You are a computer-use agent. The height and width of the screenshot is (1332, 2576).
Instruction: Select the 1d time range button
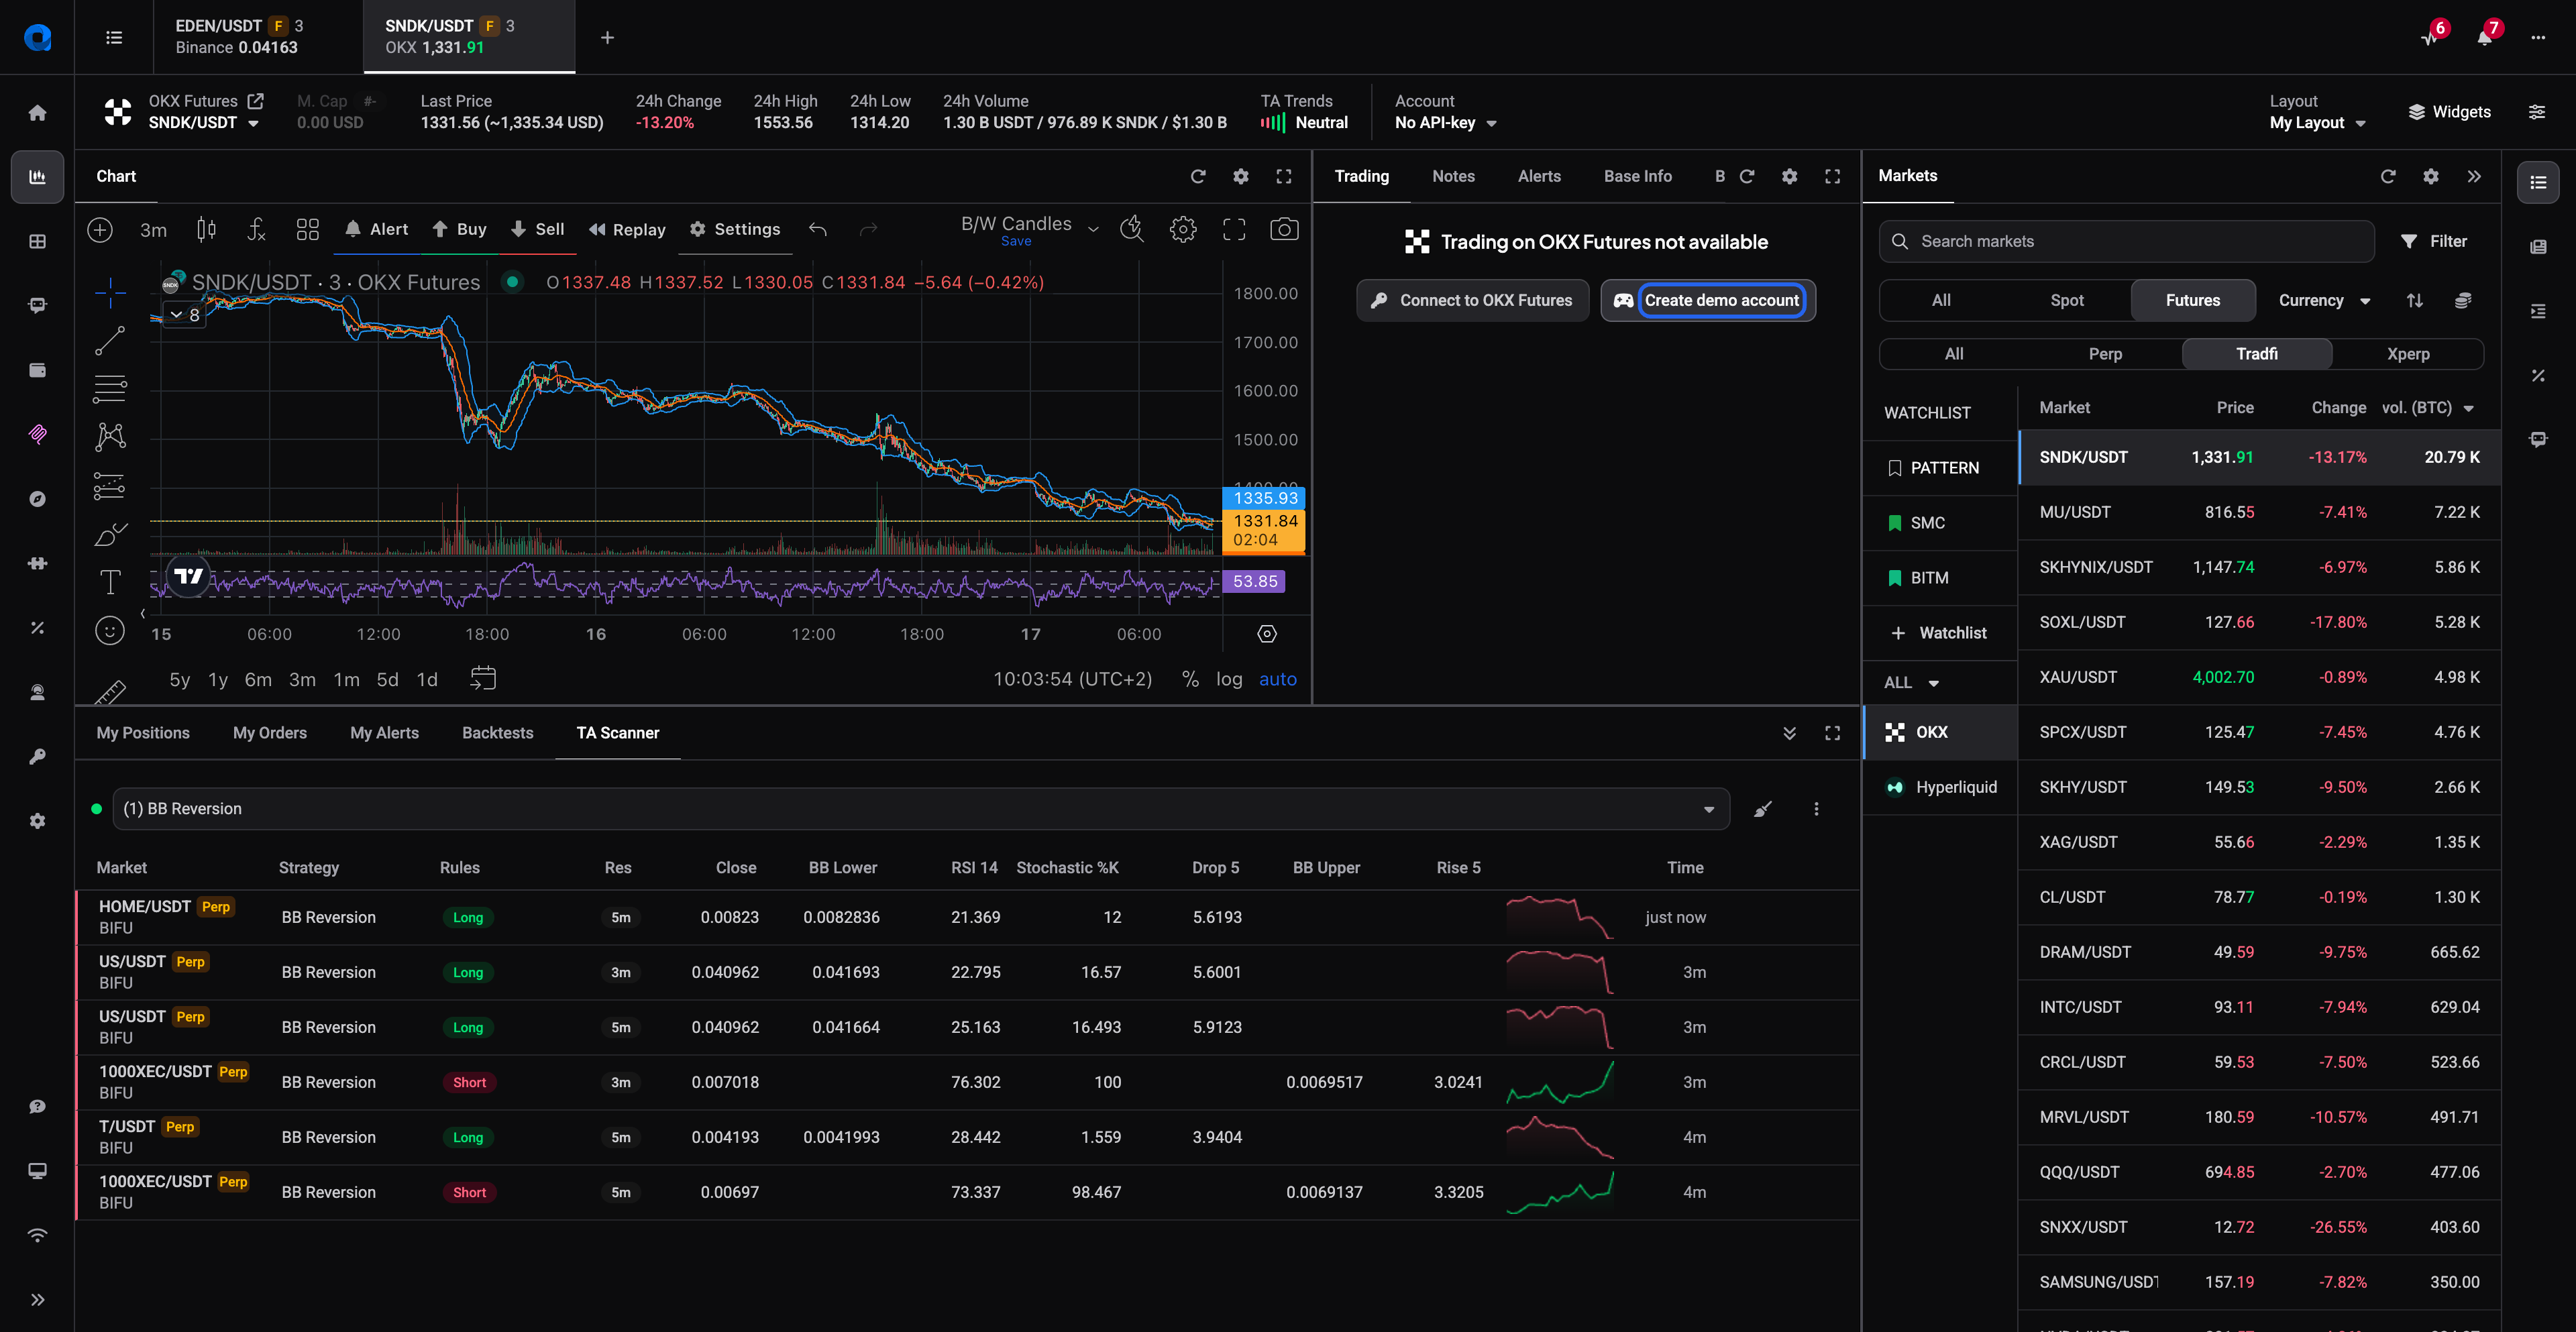click(427, 680)
